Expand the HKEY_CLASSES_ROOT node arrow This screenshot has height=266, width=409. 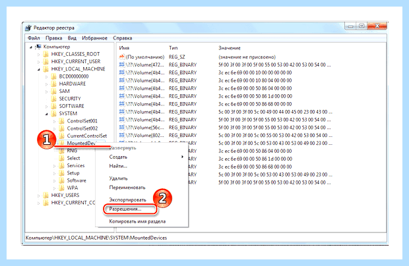39,55
